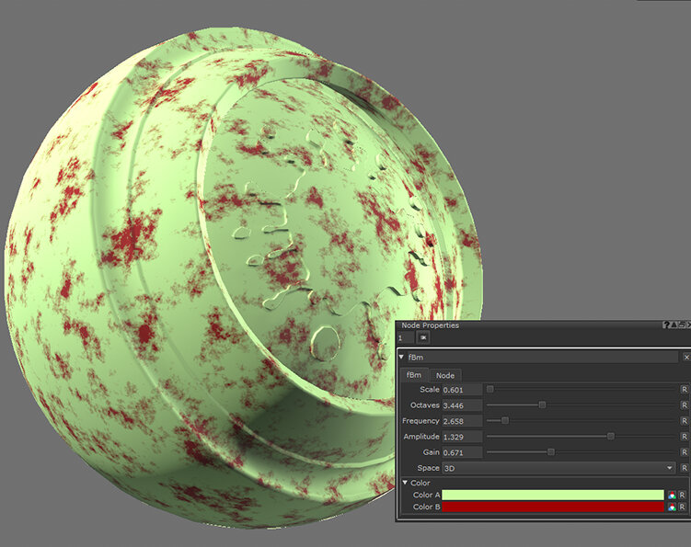Screen dimensions: 691x547
Task: Reset the Amplitude value with R button
Action: tap(684, 437)
